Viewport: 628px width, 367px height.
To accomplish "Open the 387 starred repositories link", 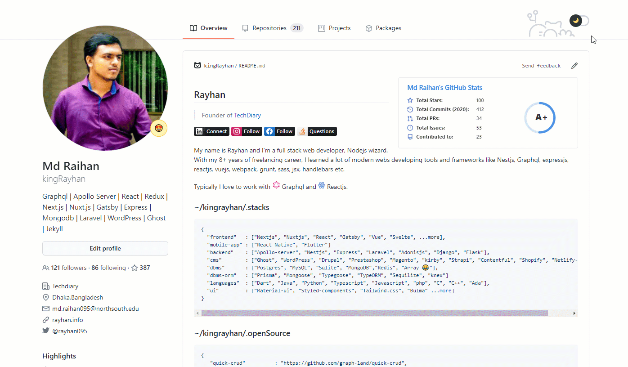I will coord(141,268).
